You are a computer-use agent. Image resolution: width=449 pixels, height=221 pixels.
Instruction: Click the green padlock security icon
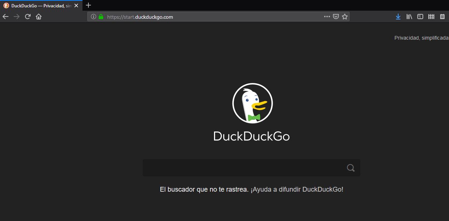pos(101,17)
